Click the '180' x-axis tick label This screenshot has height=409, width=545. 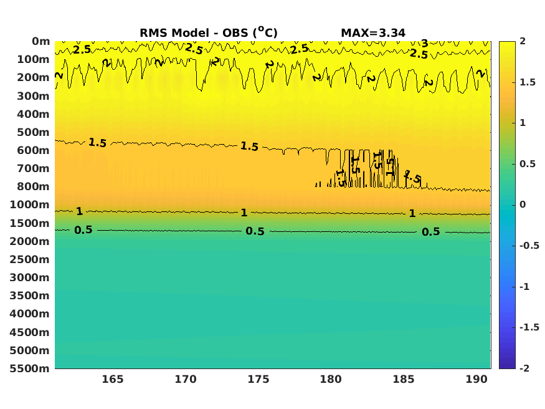pos(331,379)
